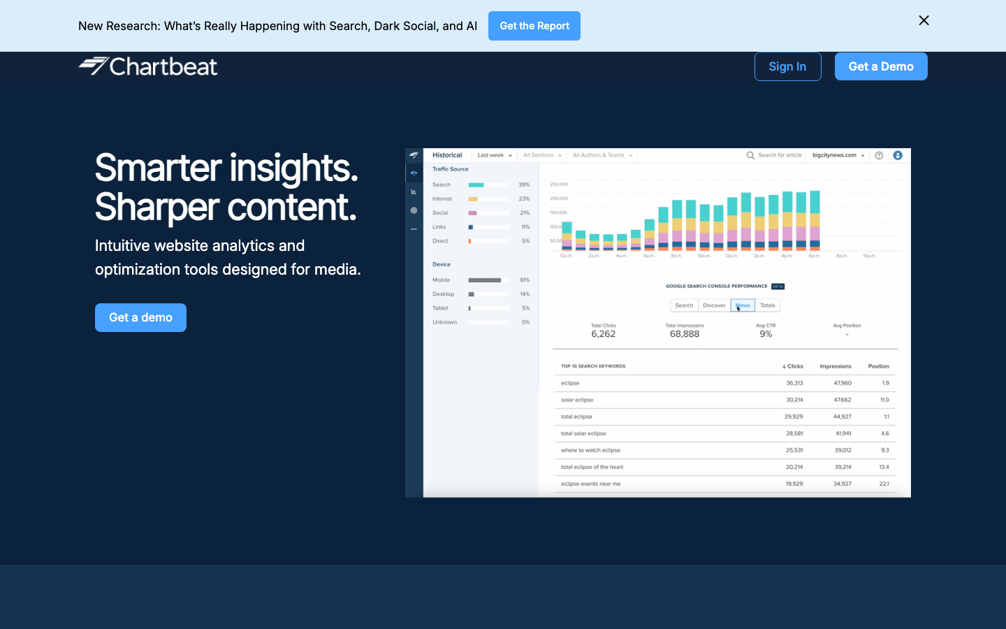Click the 'where to watch eclipse' row
This screenshot has height=629, width=1006.
[725, 450]
